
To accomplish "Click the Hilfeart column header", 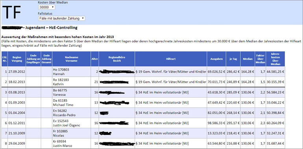I will [171, 59].
